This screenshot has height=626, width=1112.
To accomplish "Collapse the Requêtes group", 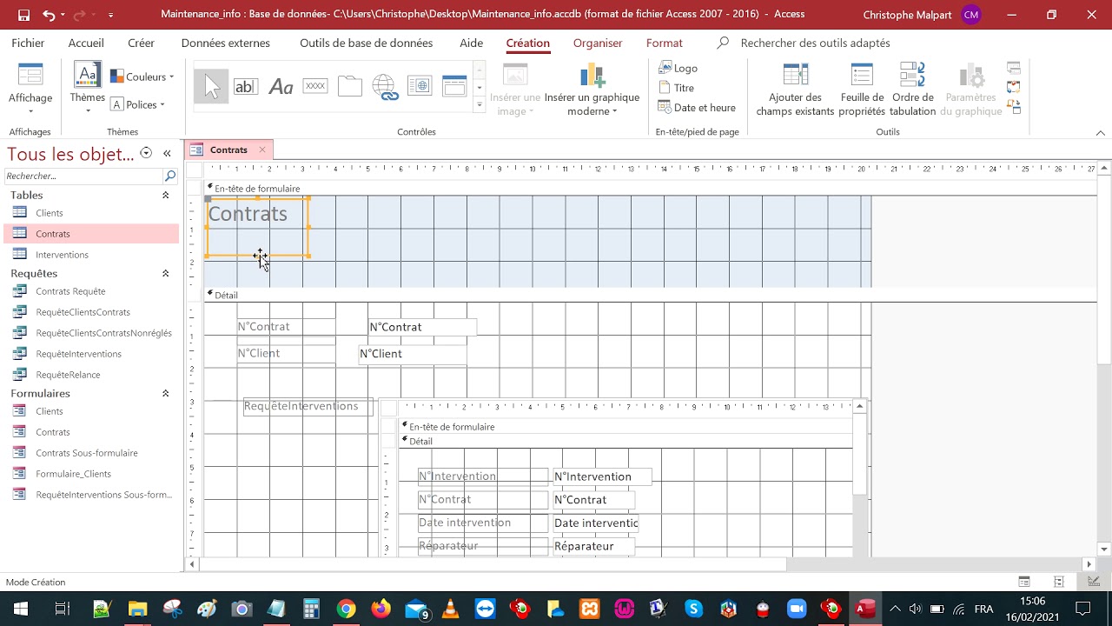I will point(166,273).
